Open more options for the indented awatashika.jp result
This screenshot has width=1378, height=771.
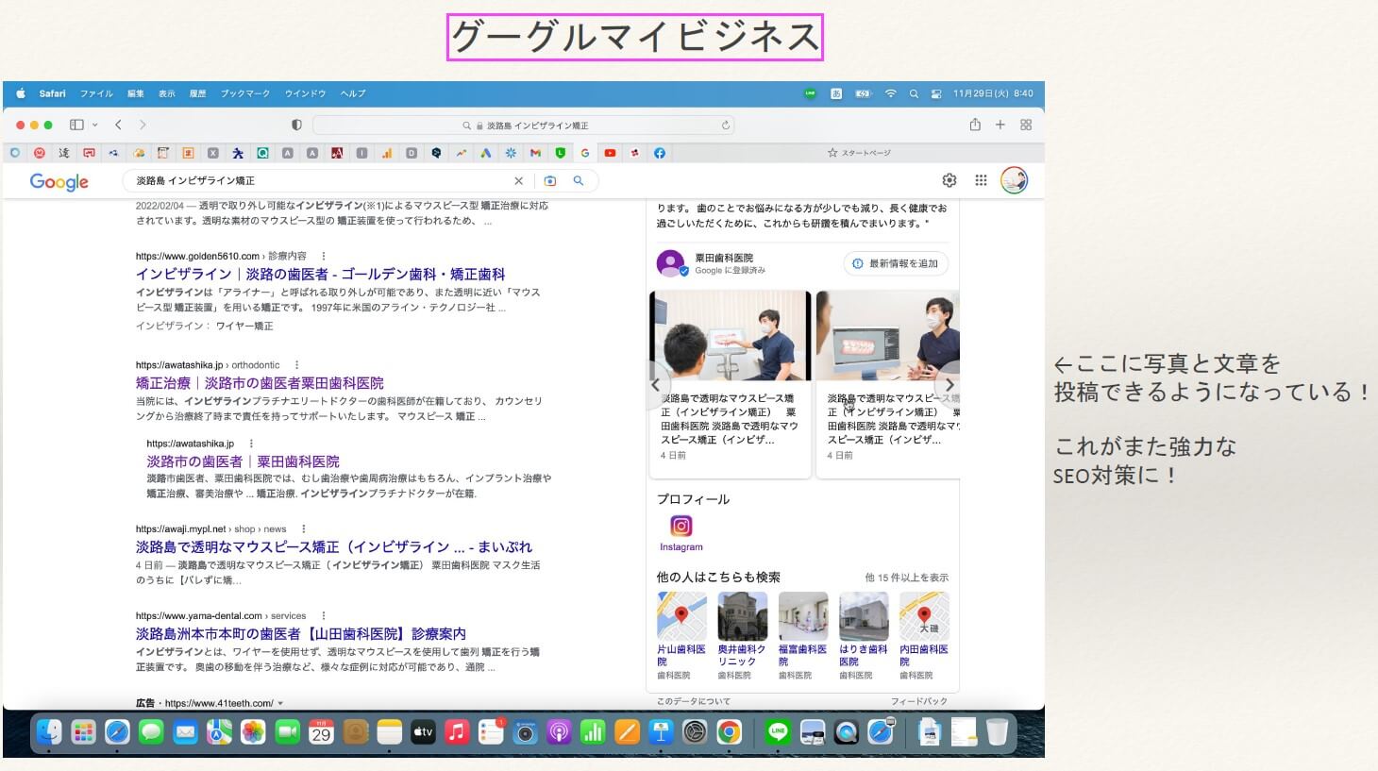point(251,444)
